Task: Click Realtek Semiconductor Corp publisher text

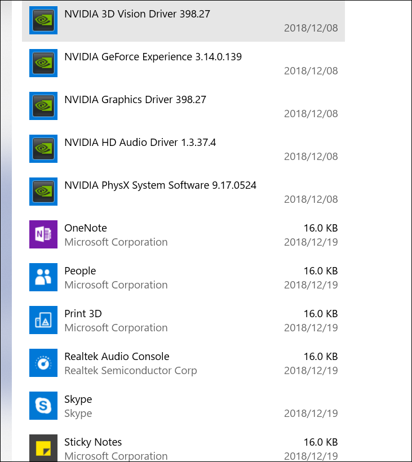Action: [x=131, y=371]
